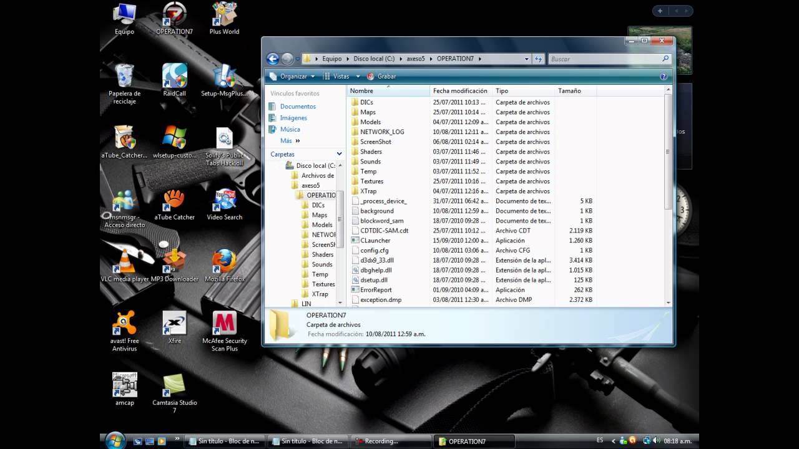
Task: Open avast! Free Antivirus from desktop
Action: 124,324
